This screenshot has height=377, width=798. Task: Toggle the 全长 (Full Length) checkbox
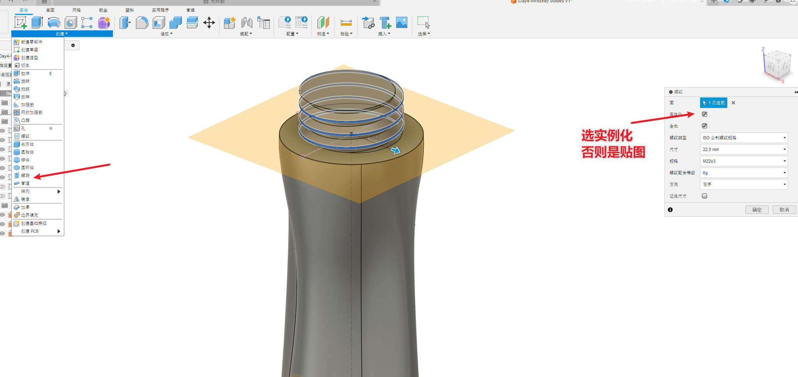(x=705, y=126)
